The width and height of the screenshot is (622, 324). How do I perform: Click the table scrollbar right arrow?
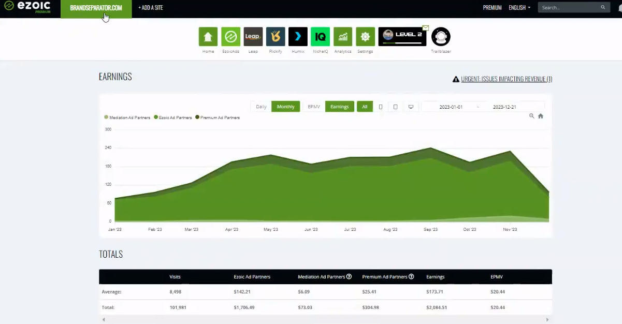[548, 320]
